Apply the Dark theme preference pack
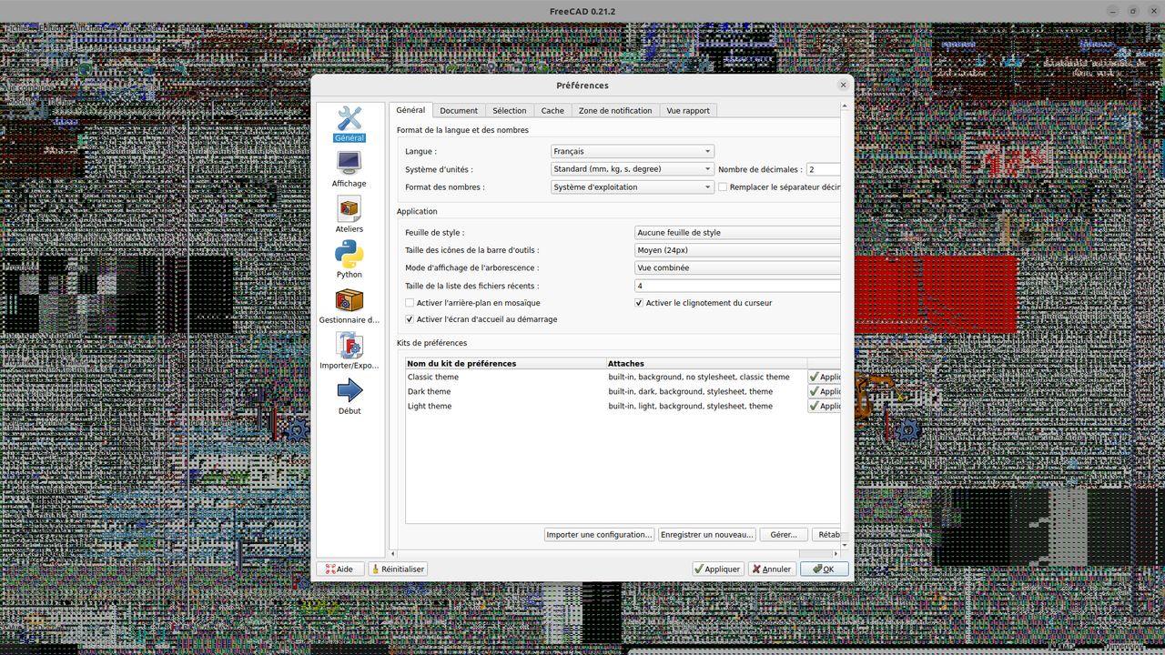1165x655 pixels. coord(824,391)
